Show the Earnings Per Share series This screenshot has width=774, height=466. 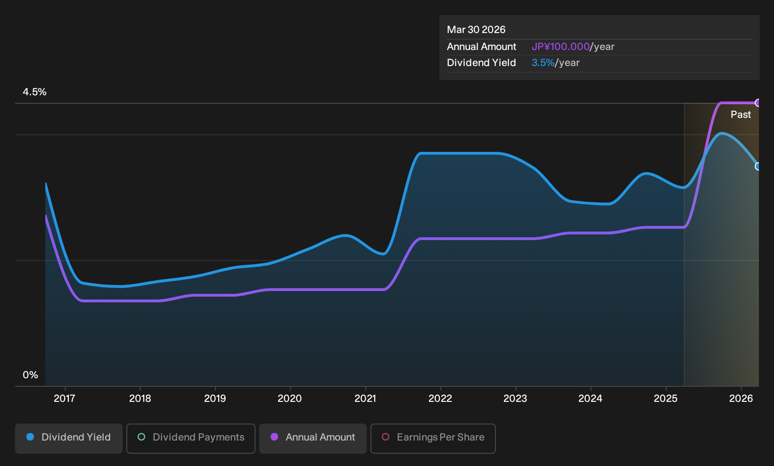(x=433, y=438)
